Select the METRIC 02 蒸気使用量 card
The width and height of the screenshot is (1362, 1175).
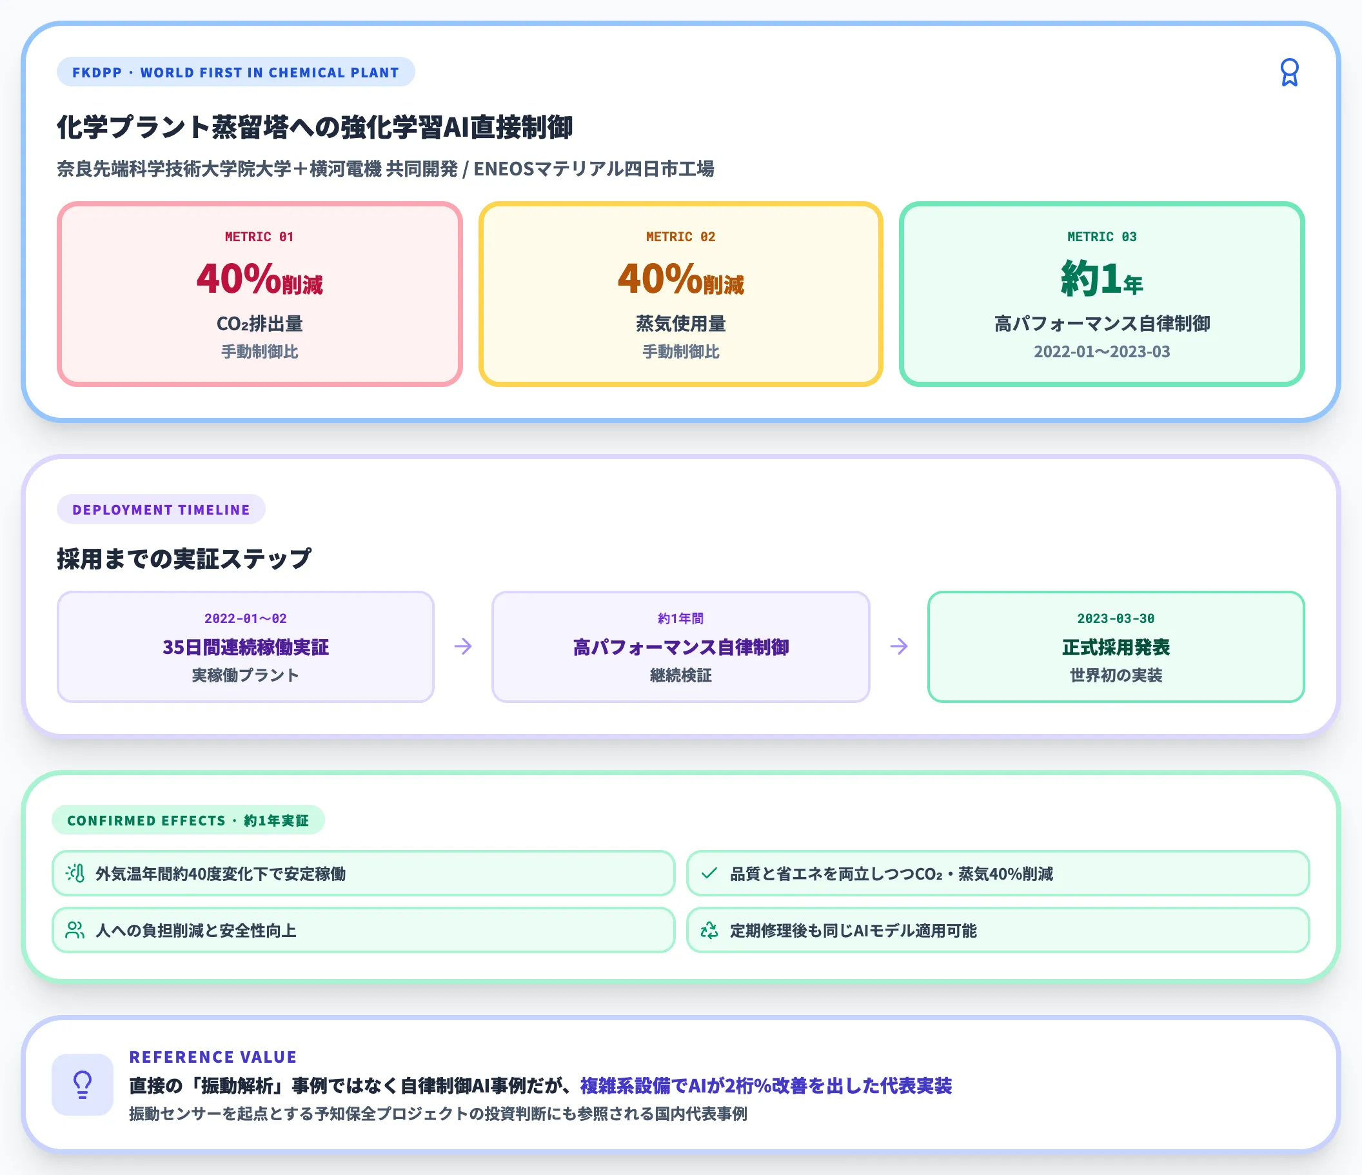coord(680,294)
